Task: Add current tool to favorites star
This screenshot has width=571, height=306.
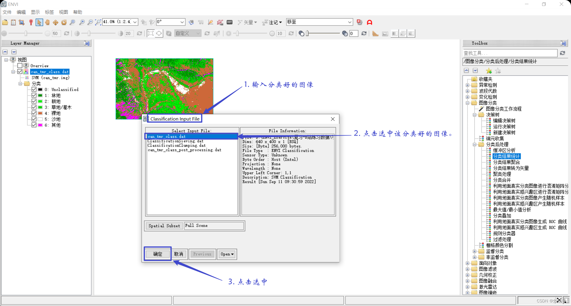Action: pos(489,71)
